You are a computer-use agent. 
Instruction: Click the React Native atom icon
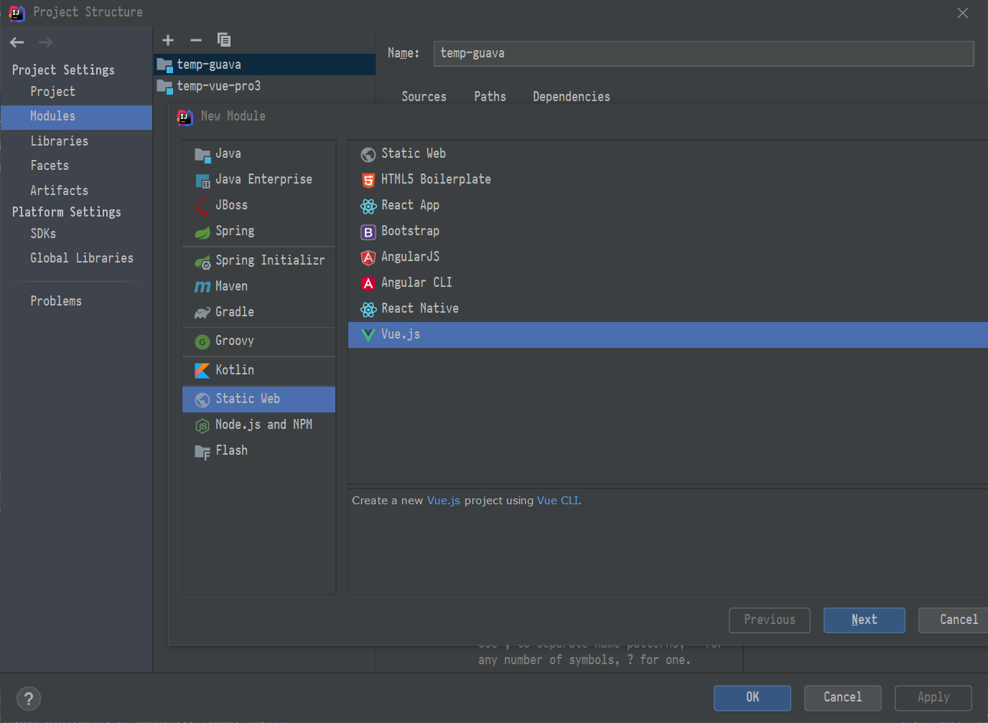[x=368, y=309]
